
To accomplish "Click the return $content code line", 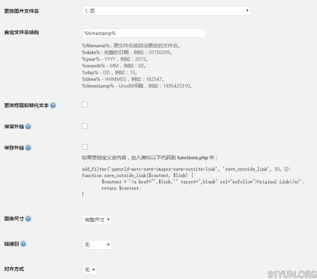I will [121, 188].
